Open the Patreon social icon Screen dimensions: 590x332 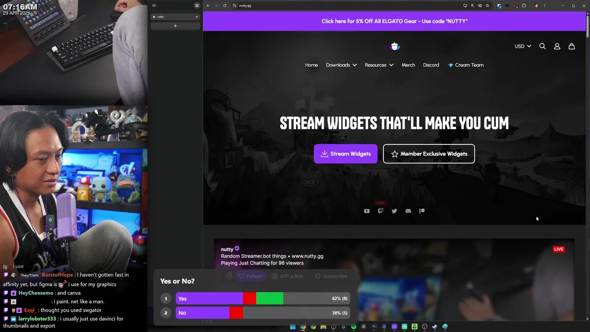[x=422, y=211]
